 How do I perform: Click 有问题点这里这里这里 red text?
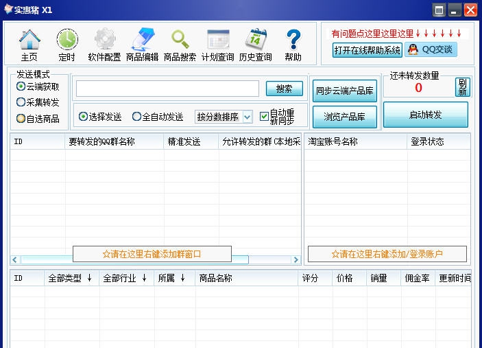pyautogui.click(x=396, y=33)
